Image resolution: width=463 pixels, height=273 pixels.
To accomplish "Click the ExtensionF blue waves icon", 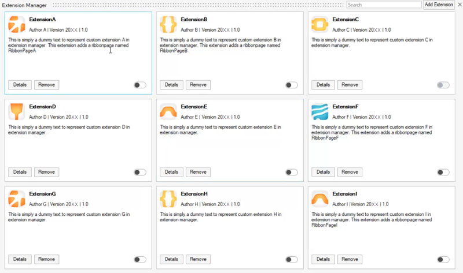I will pos(320,111).
